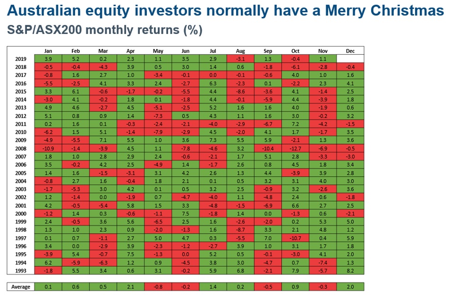
Task: Select the 2019 row label
Action: 21,59
